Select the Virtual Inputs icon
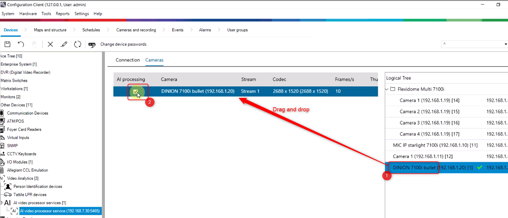Image resolution: width=508 pixels, height=218 pixels. pos(2,138)
